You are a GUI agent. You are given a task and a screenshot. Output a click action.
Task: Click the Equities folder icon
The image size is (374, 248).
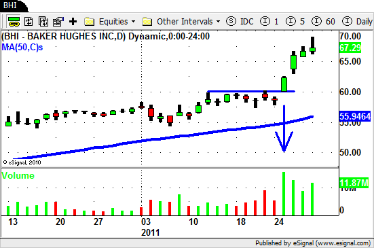coord(90,22)
